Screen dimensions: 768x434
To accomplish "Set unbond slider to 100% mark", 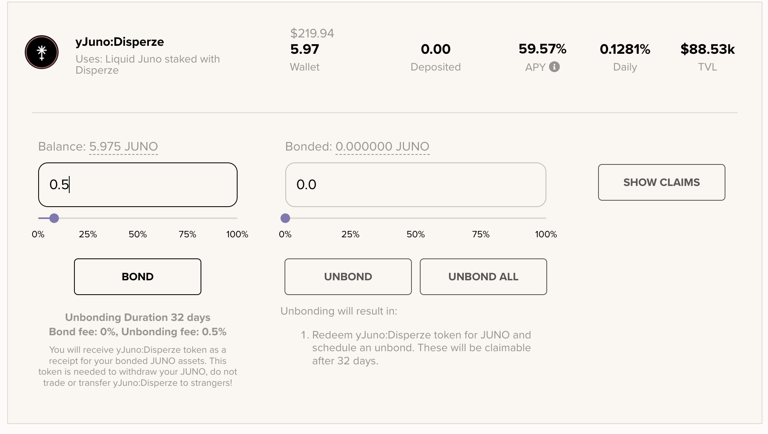I will click(546, 218).
